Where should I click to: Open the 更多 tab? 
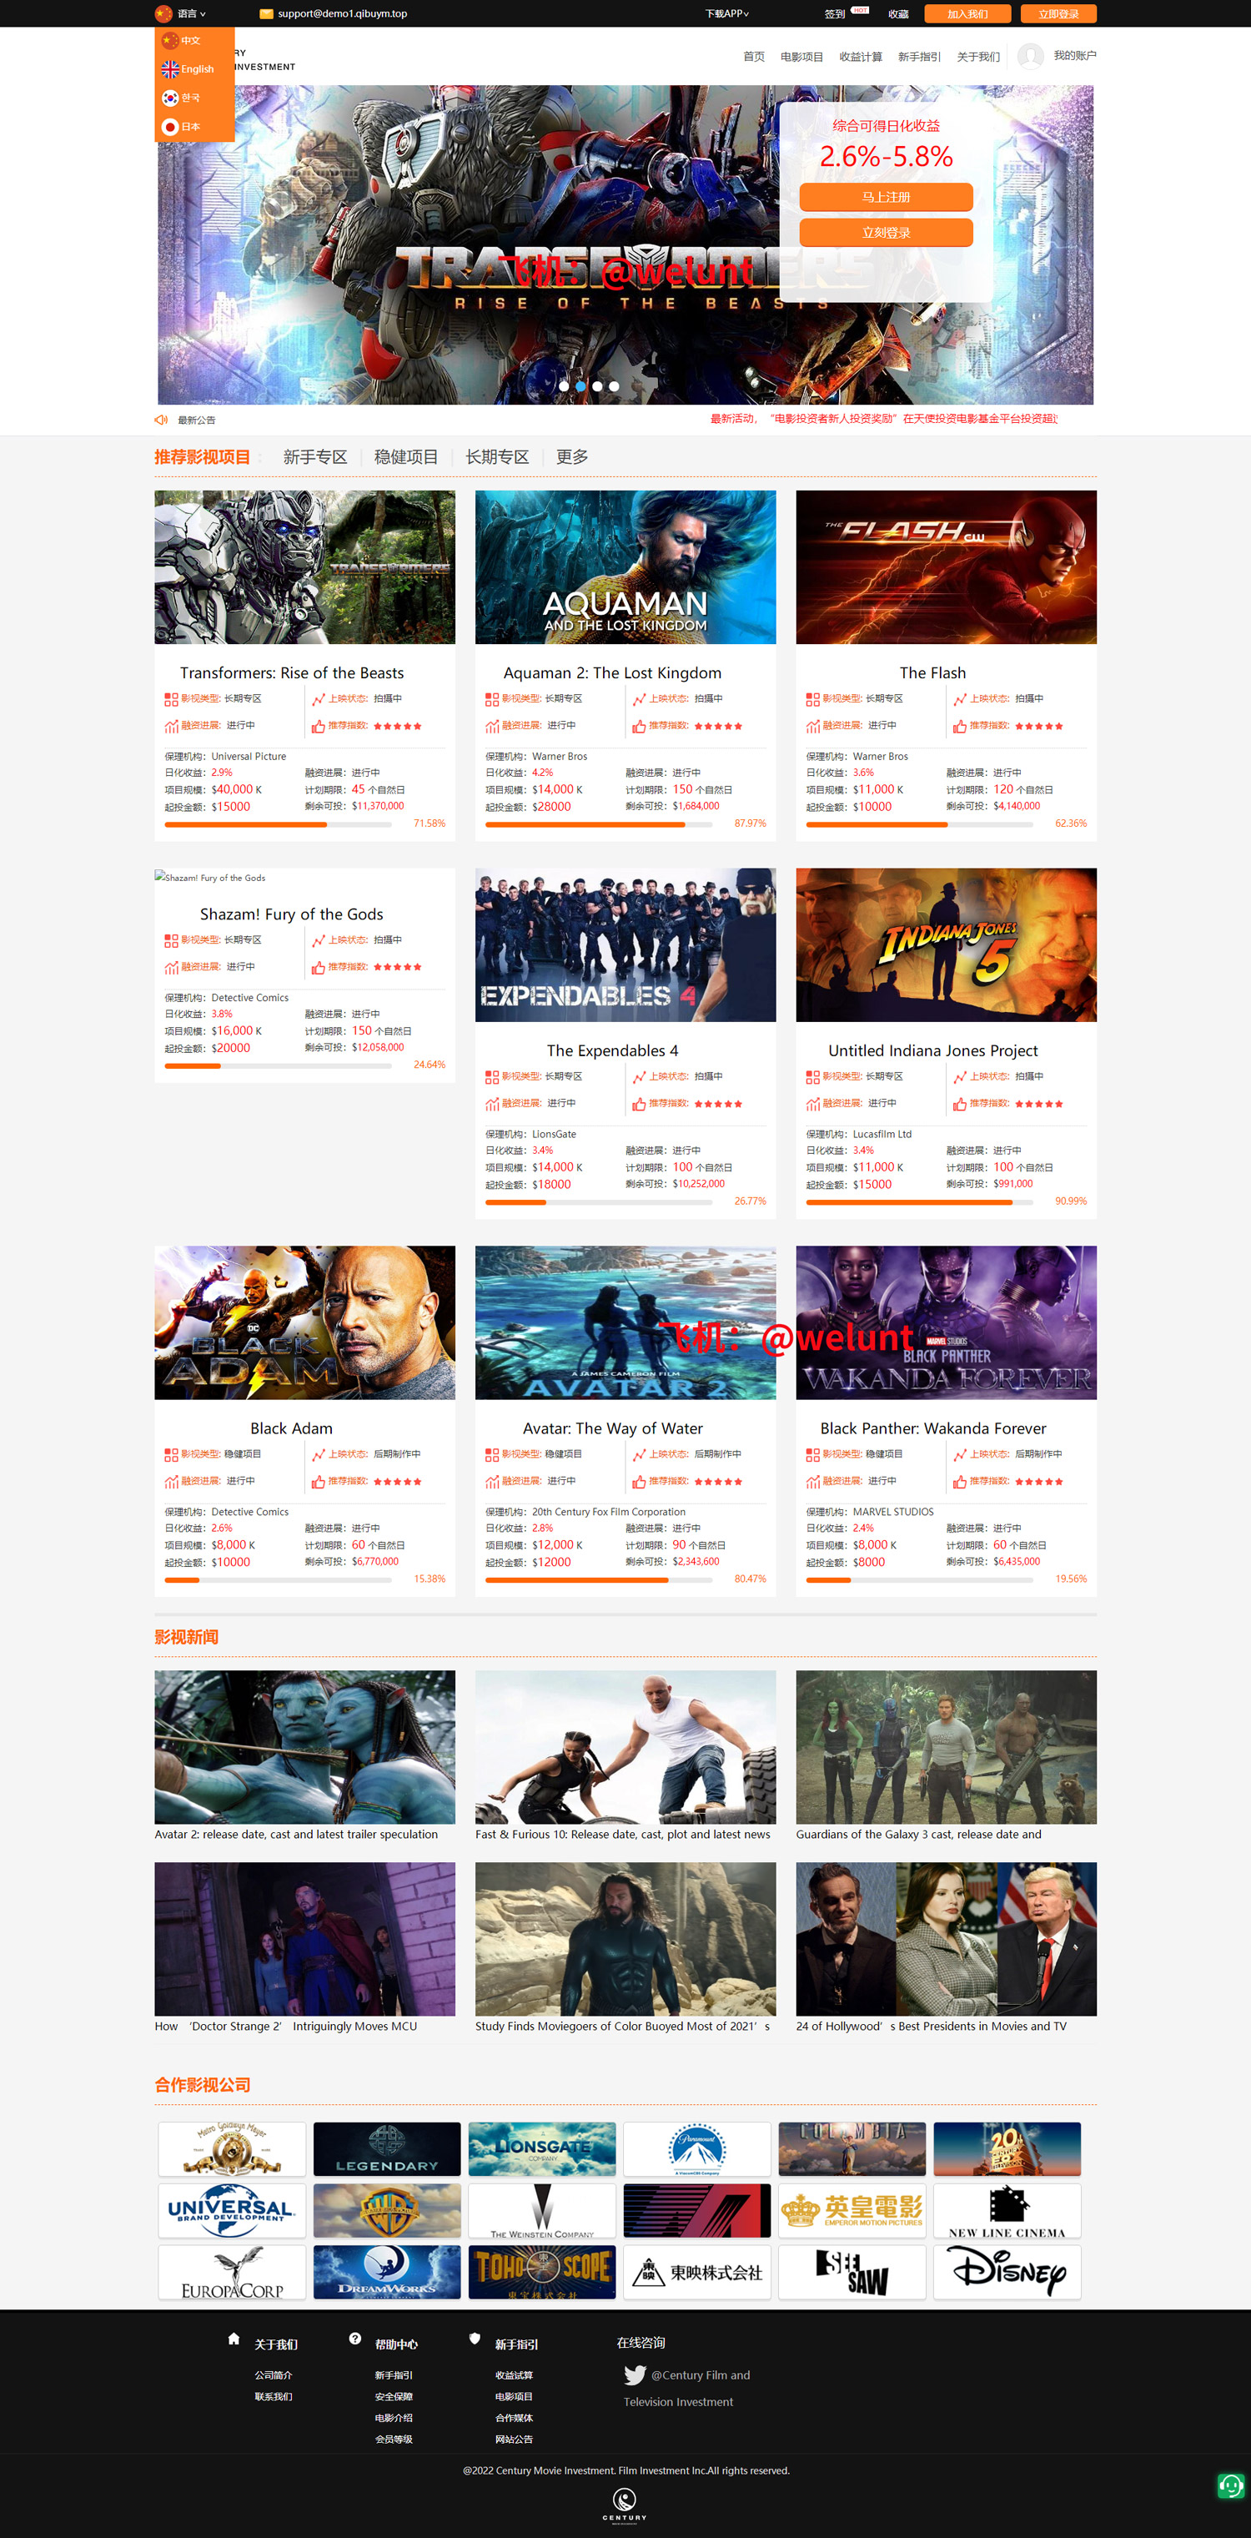point(572,457)
